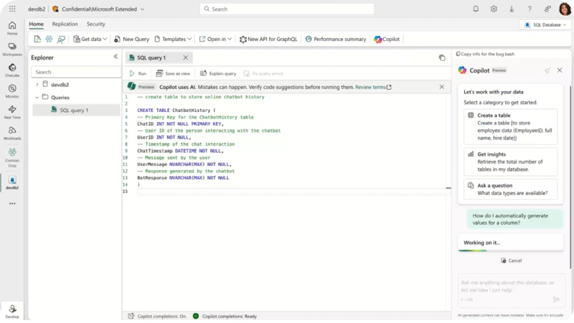Open feedback icon in header
The image size is (574, 323).
tap(547, 9)
